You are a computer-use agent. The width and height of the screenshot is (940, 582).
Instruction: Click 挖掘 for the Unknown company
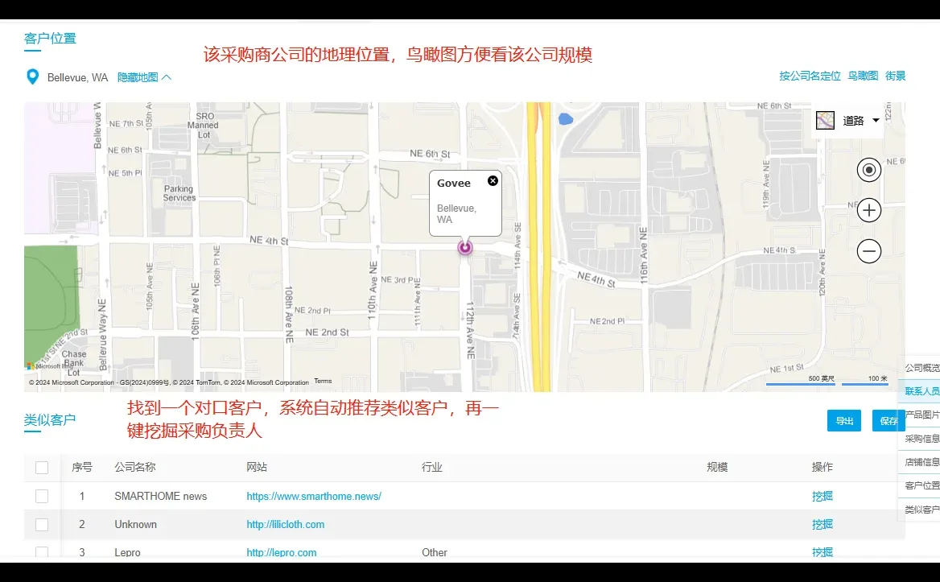[x=822, y=524]
